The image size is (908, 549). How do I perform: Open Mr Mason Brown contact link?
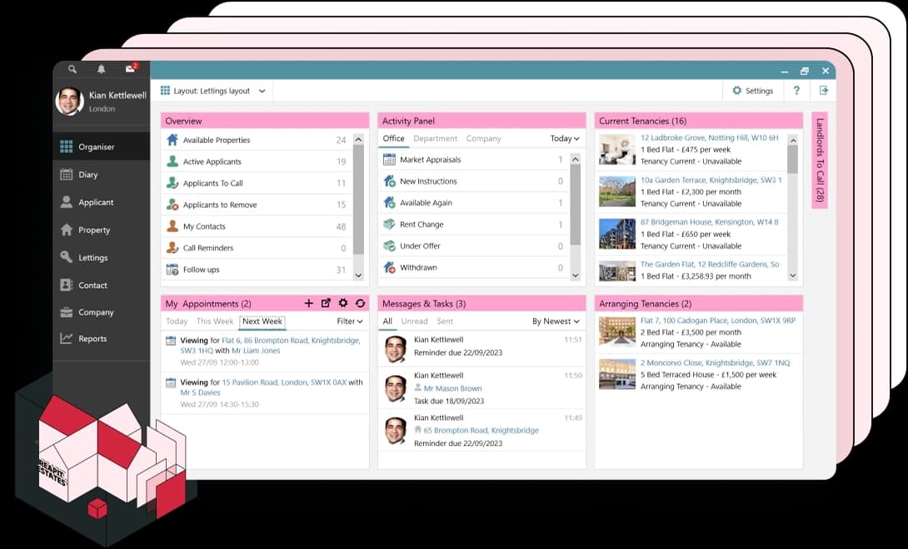pyautogui.click(x=452, y=388)
